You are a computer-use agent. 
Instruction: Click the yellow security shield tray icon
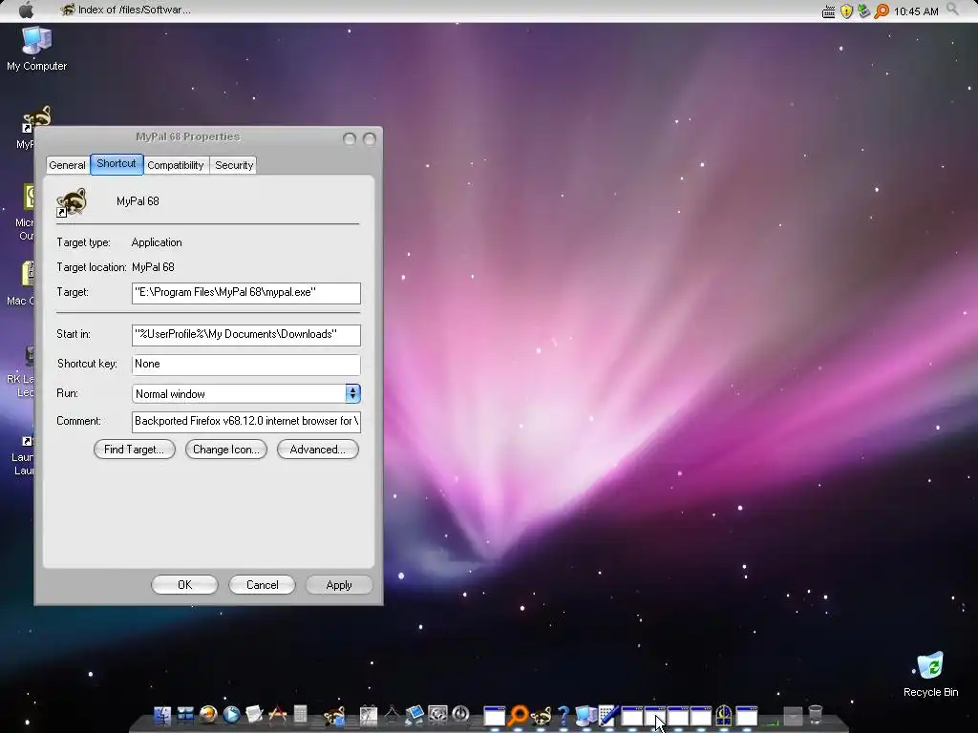point(846,11)
